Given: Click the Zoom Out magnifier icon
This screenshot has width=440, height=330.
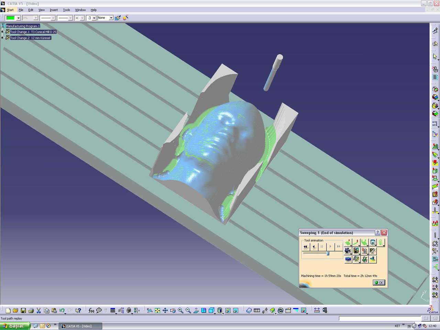Looking at the screenshot, I should 188,310.
